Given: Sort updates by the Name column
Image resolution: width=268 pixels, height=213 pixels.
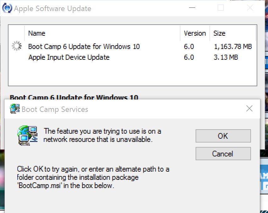Looking at the screenshot, I should tap(37, 33).
